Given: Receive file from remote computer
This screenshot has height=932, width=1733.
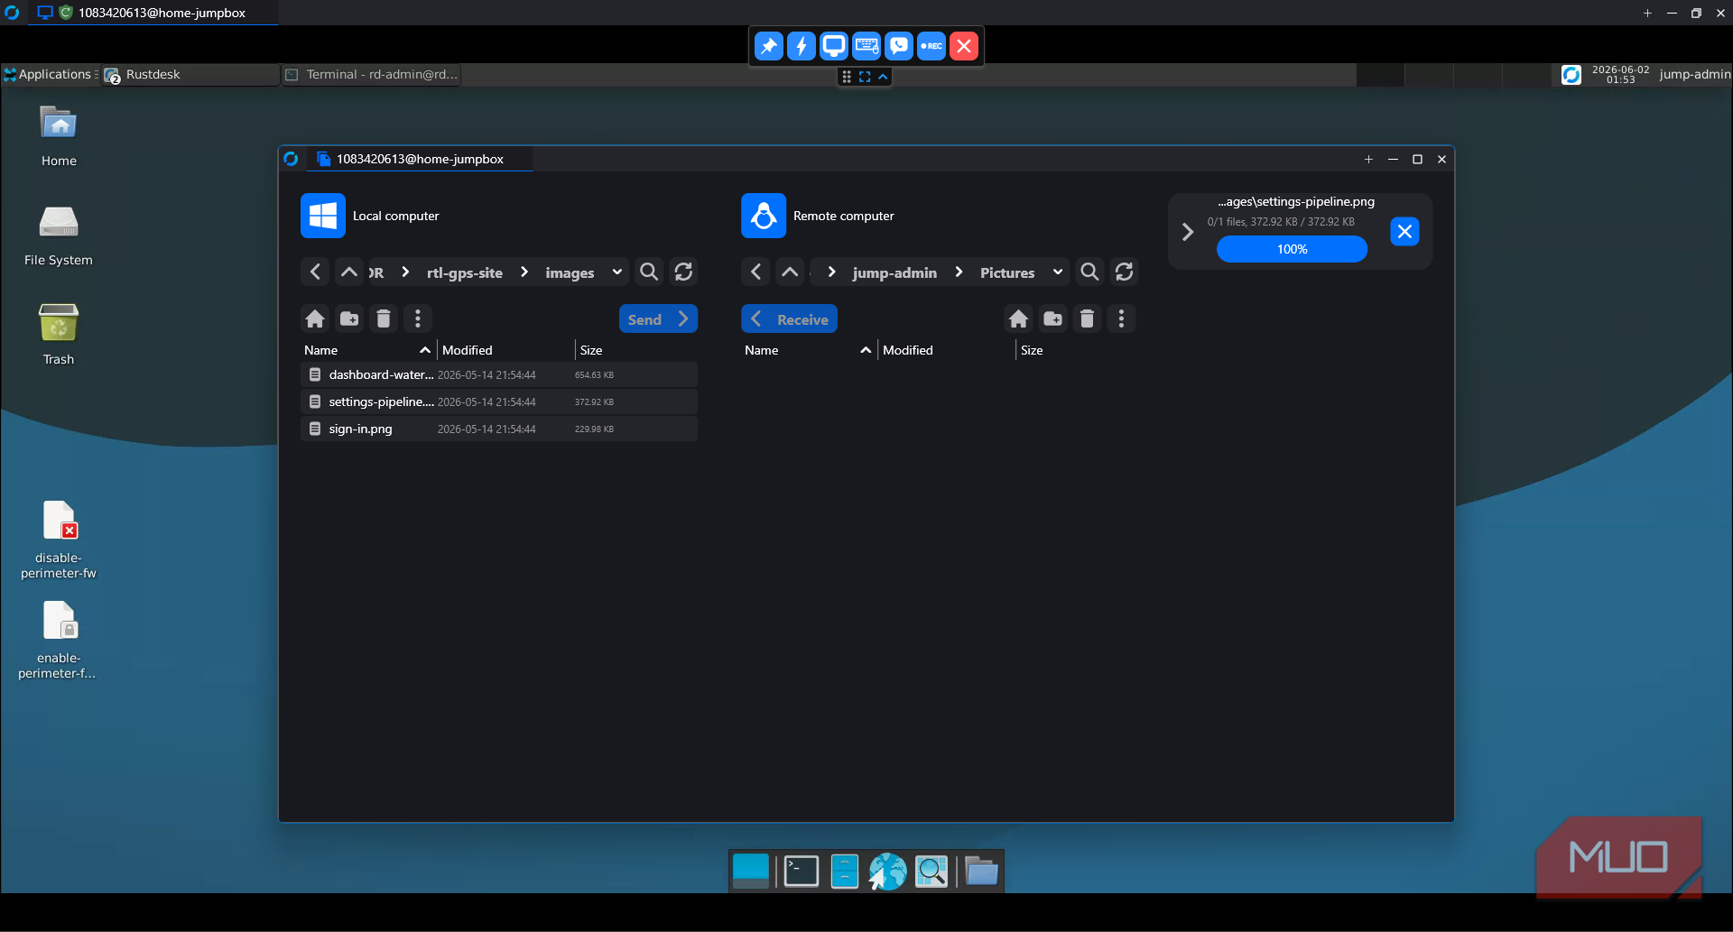Looking at the screenshot, I should coord(790,319).
